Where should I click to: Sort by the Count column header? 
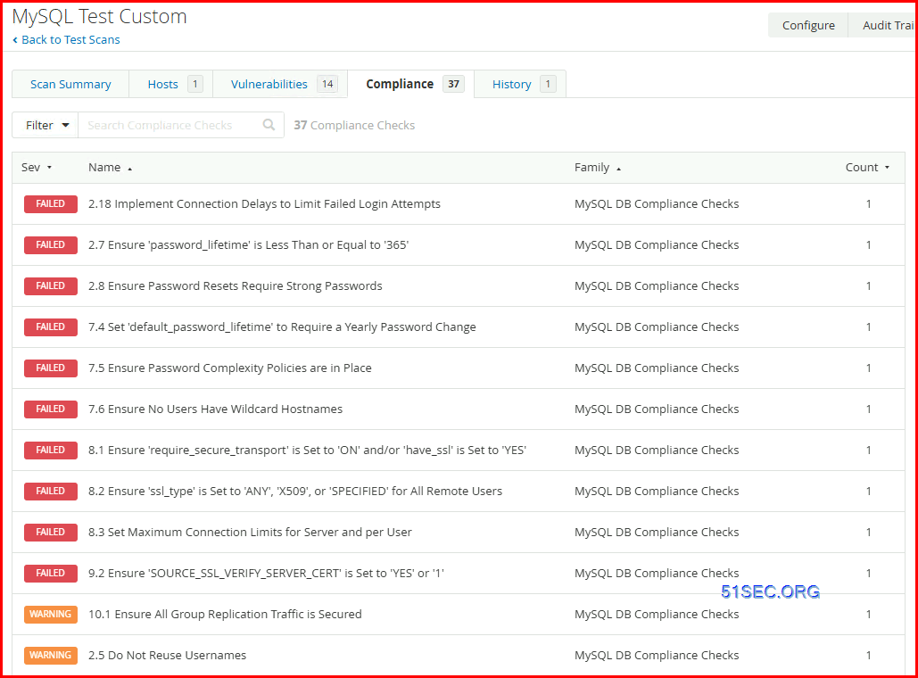pyautogui.click(x=867, y=168)
